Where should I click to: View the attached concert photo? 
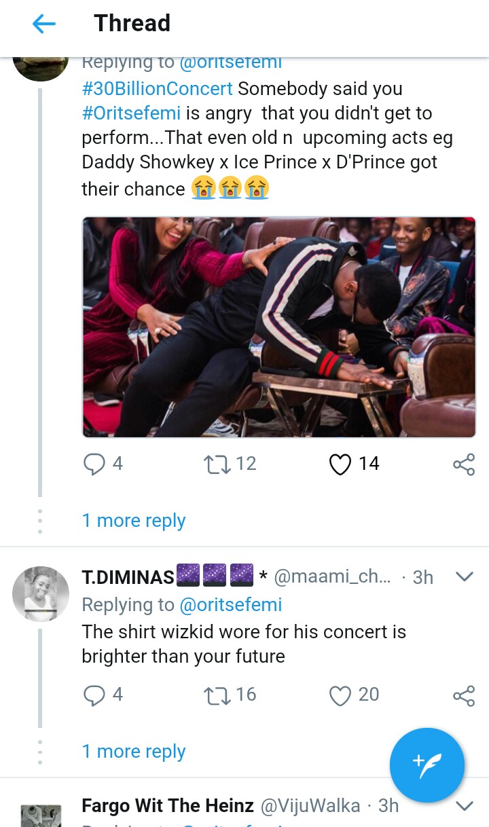tap(279, 327)
